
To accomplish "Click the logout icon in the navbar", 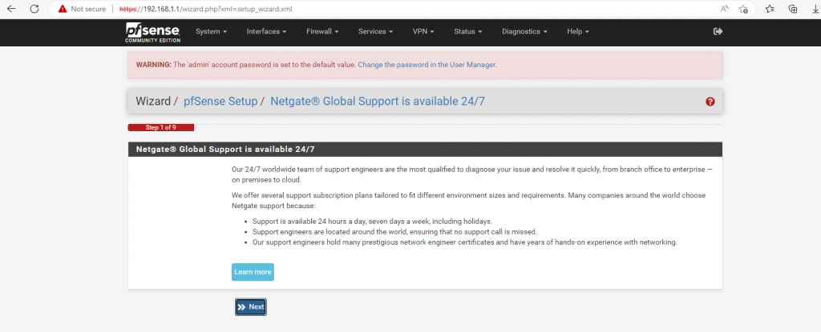I will [x=718, y=31].
